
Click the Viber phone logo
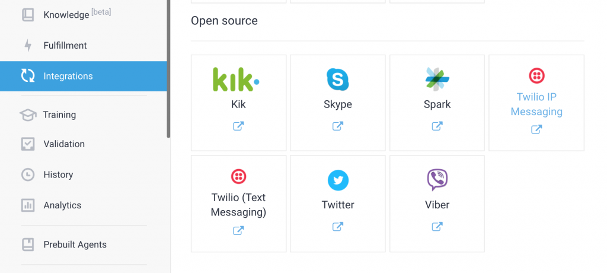(x=437, y=179)
